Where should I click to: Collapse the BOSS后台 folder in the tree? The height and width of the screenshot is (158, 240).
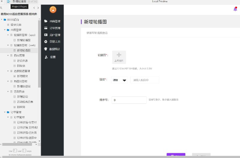pyautogui.click(x=1, y=20)
